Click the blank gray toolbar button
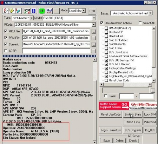158x144 pixels. 57,11
